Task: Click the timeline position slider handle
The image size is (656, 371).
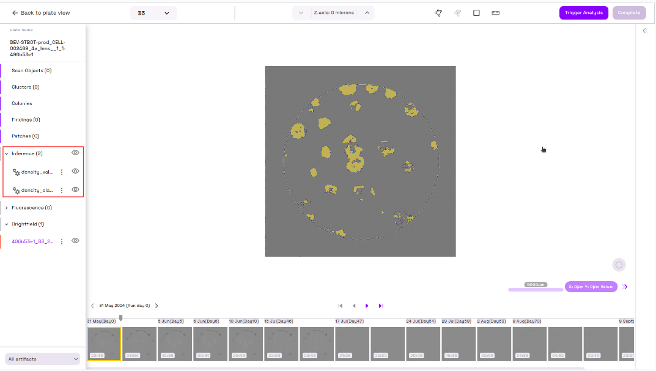Action: tap(121, 317)
